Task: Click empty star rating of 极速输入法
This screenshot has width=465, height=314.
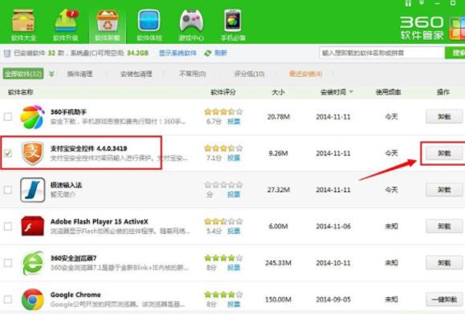Action: coord(223,185)
